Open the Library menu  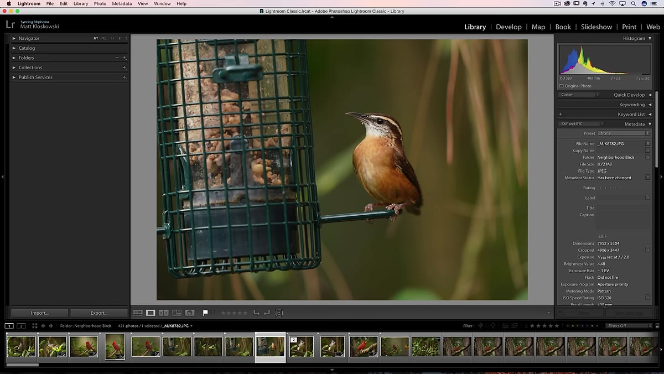[81, 3]
